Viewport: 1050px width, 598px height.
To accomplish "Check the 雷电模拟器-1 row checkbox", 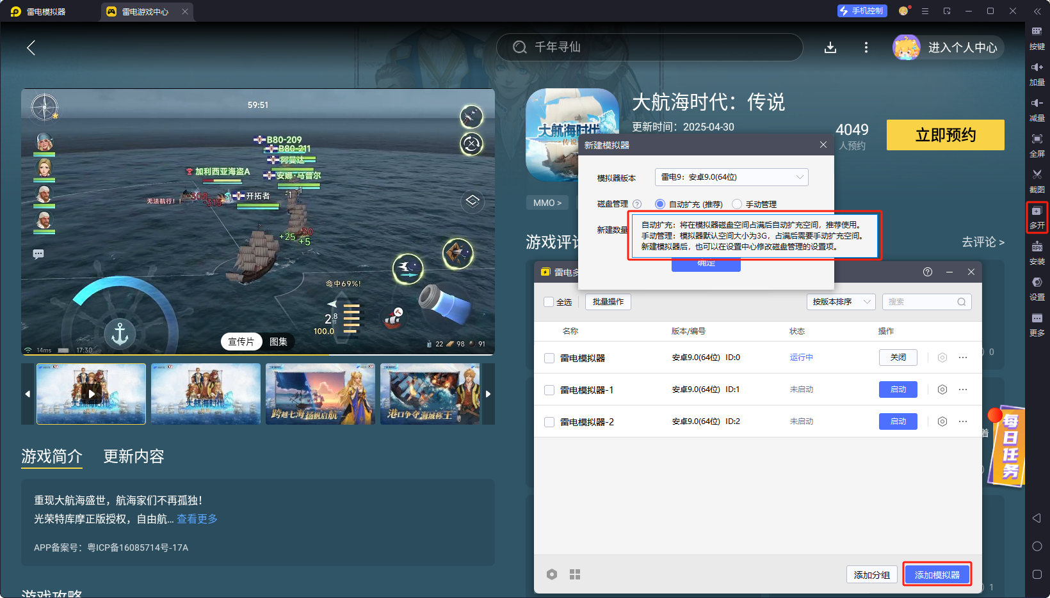I will coord(549,390).
